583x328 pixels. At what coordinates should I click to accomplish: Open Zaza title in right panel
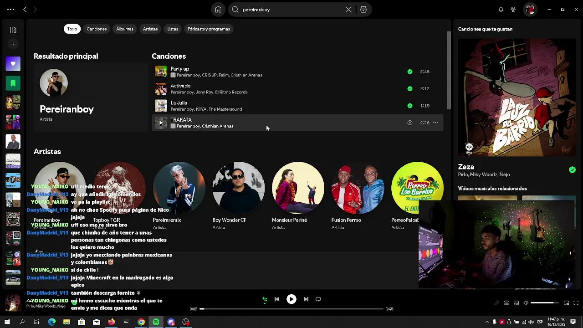466,167
